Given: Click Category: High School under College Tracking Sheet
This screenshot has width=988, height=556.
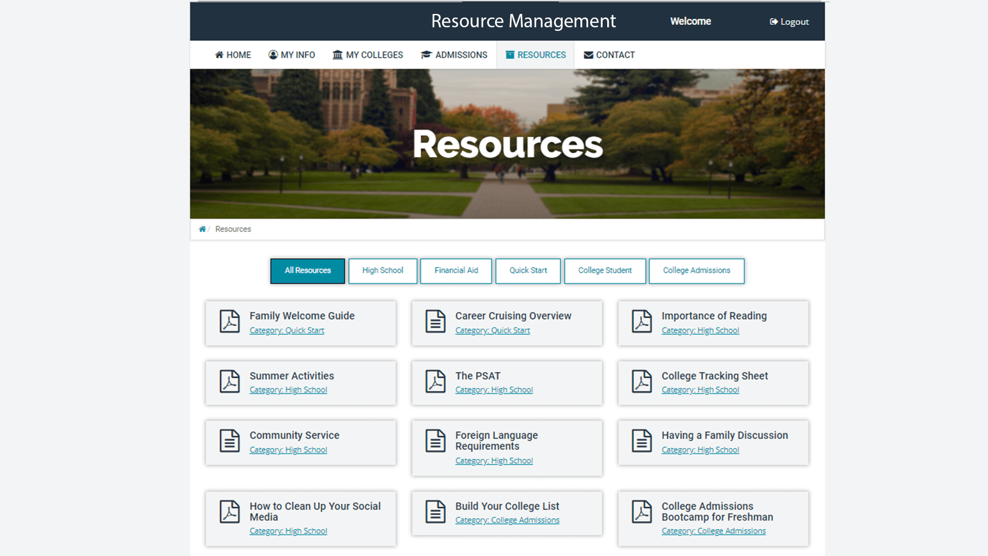Looking at the screenshot, I should pos(700,390).
